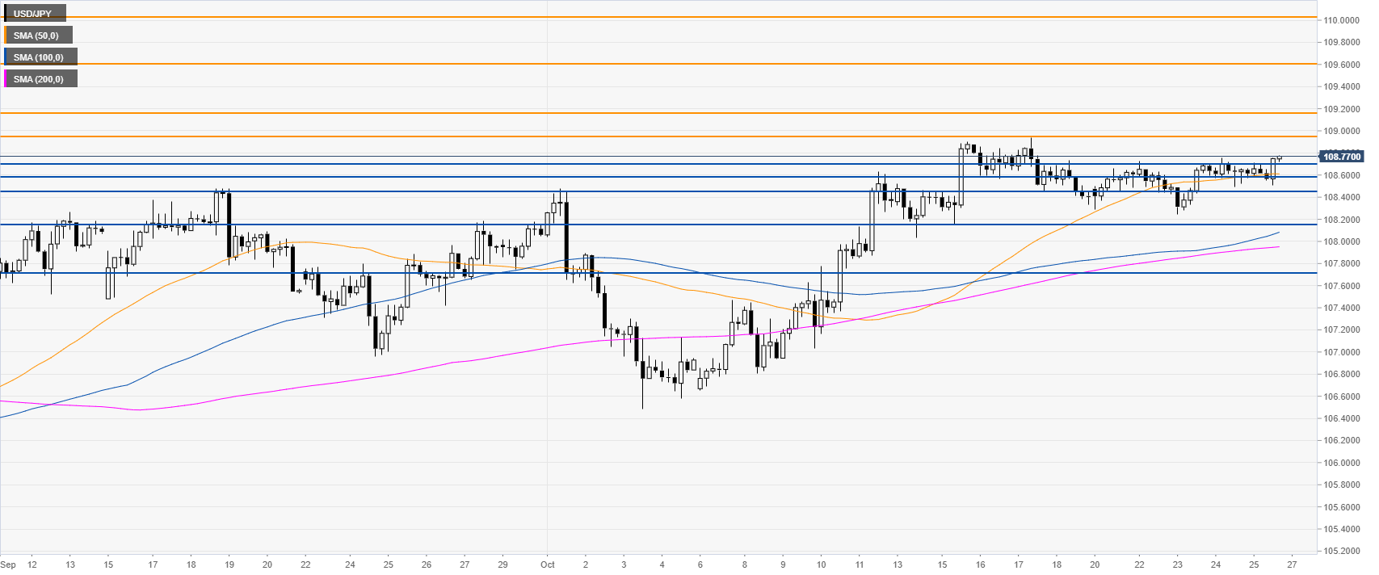This screenshot has width=1379, height=575.
Task: Click the 108.0000 price axis label
Action: (1341, 241)
